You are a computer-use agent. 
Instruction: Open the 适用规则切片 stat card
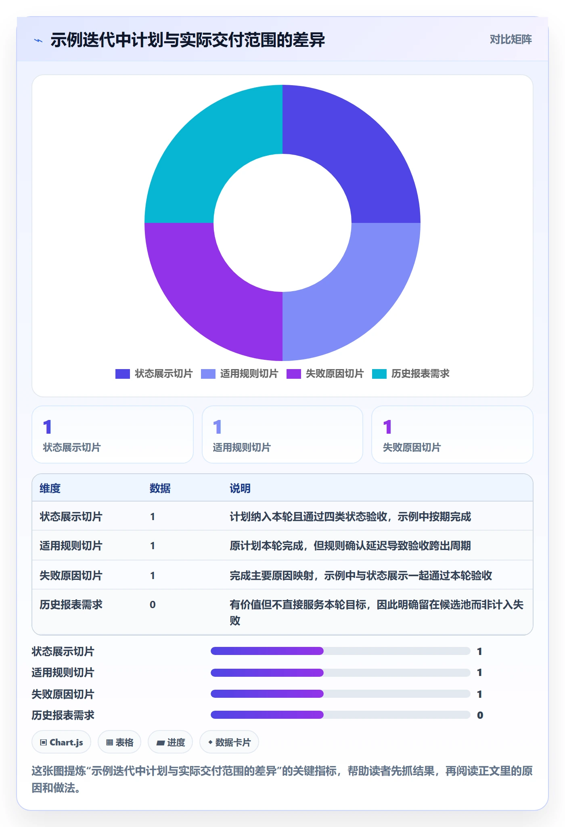(x=282, y=434)
